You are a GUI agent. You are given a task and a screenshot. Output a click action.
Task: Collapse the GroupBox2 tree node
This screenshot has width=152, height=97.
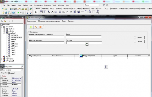[4, 33]
